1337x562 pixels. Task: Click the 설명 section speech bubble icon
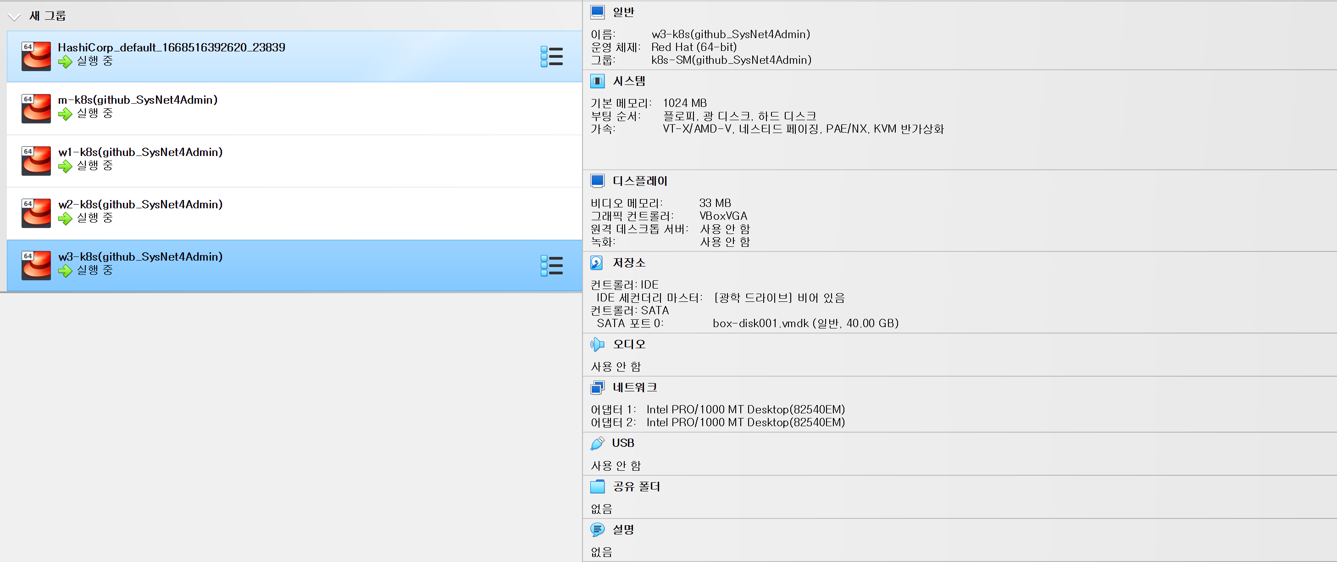click(x=597, y=530)
